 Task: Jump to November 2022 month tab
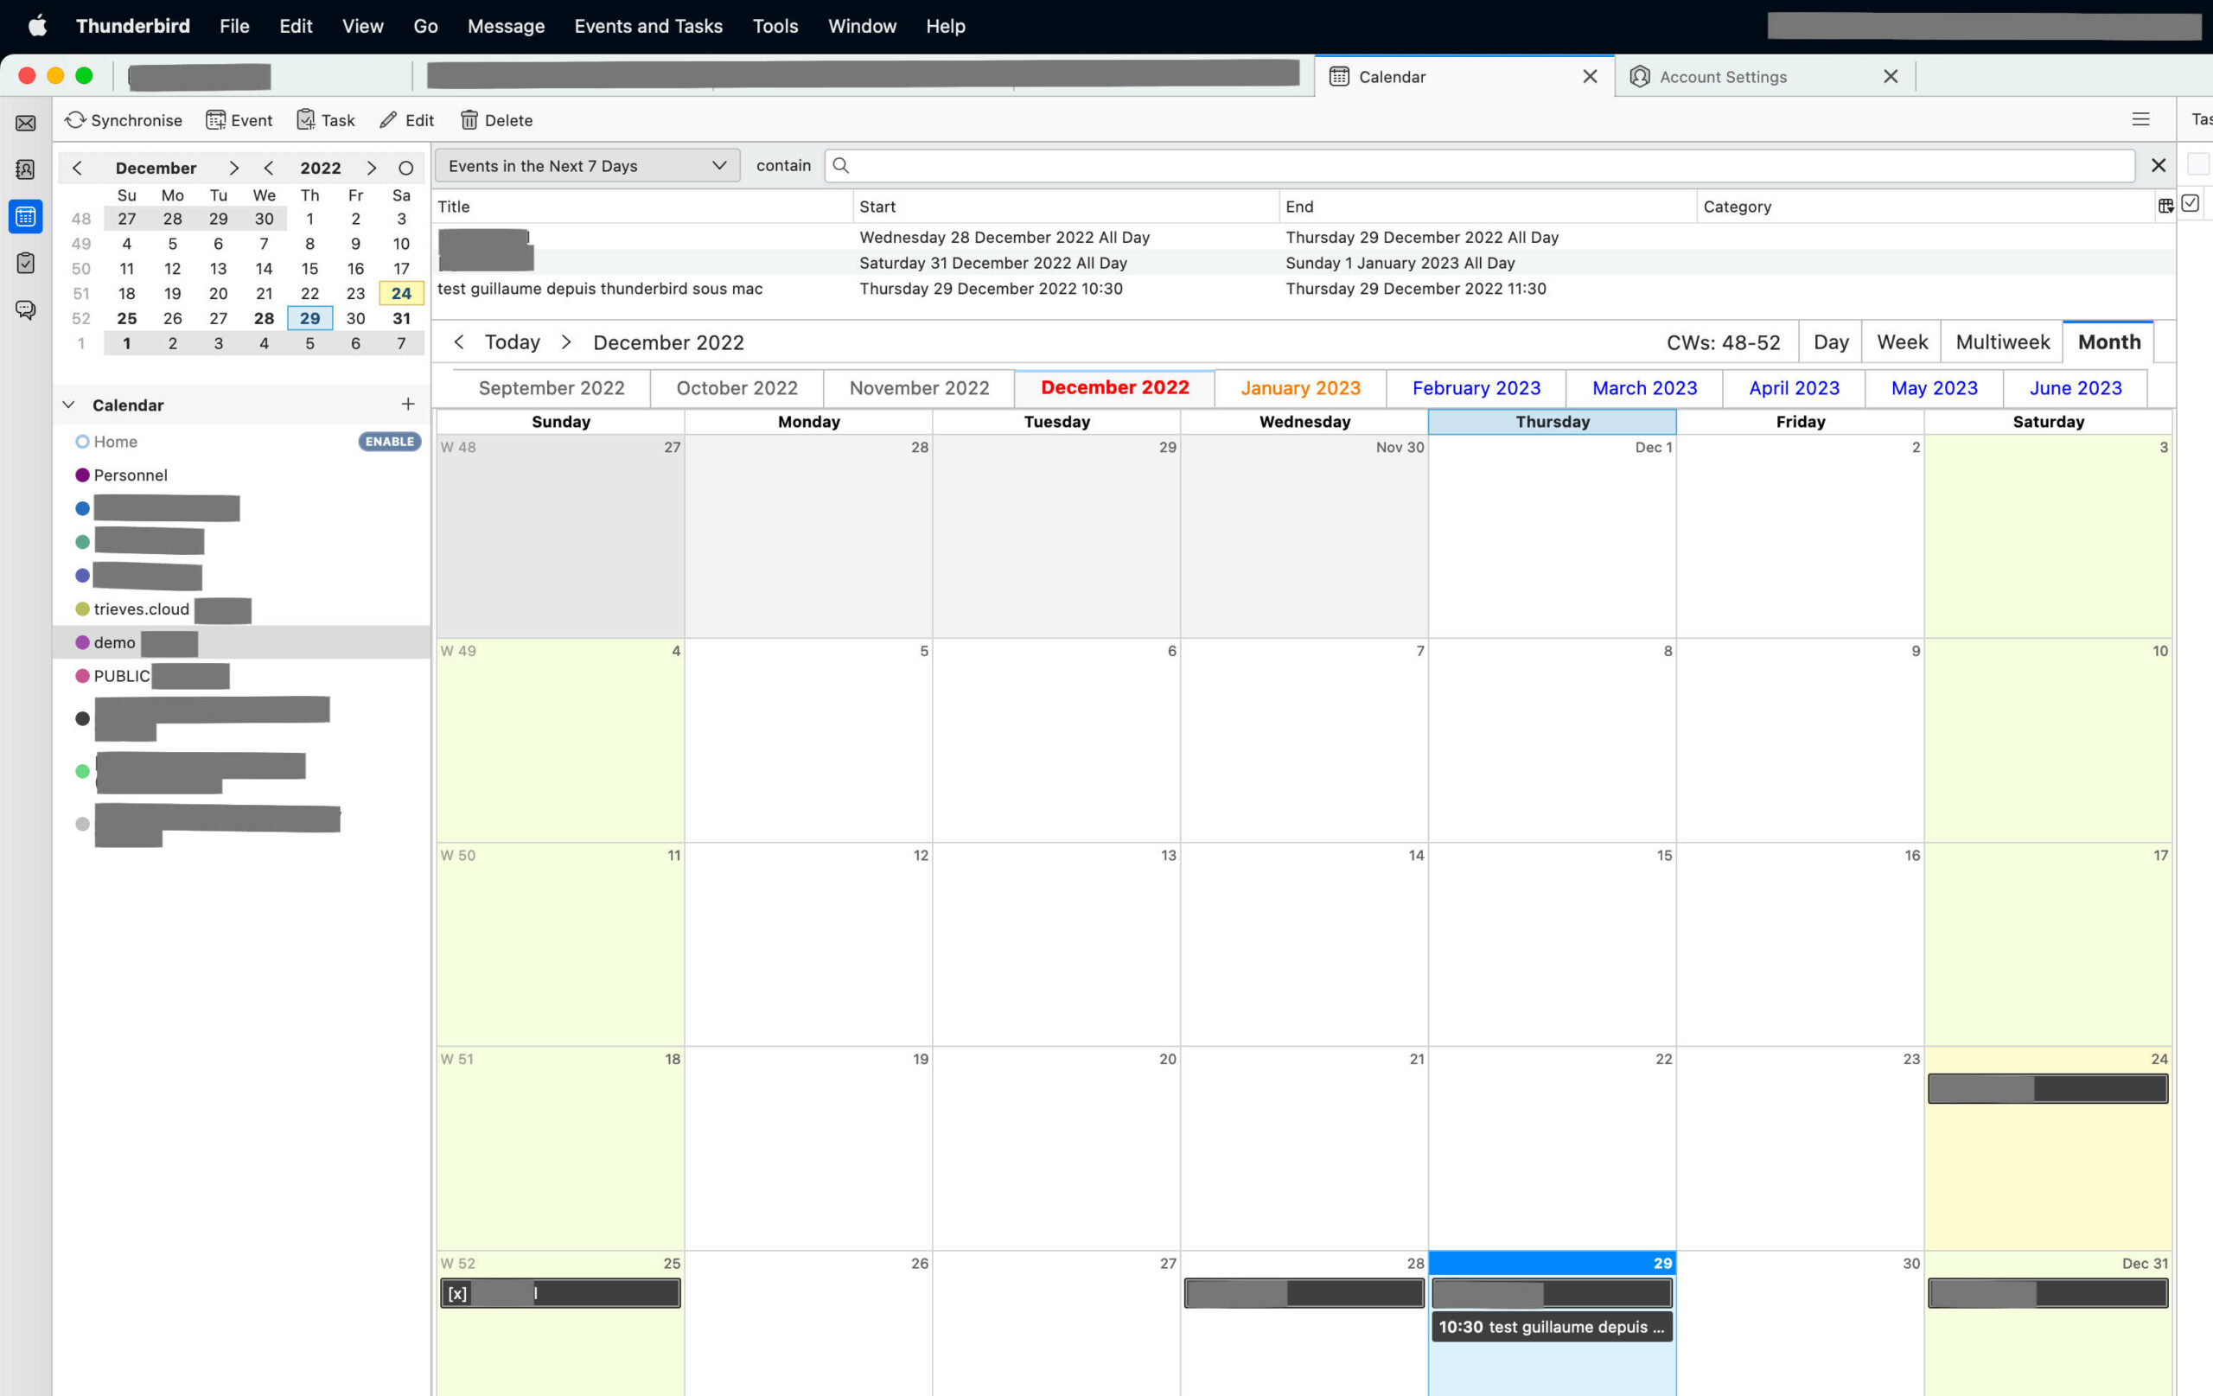[x=919, y=388]
